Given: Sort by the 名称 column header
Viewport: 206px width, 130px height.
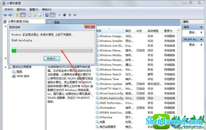Looking at the screenshot, I should pyautogui.click(x=110, y=31).
